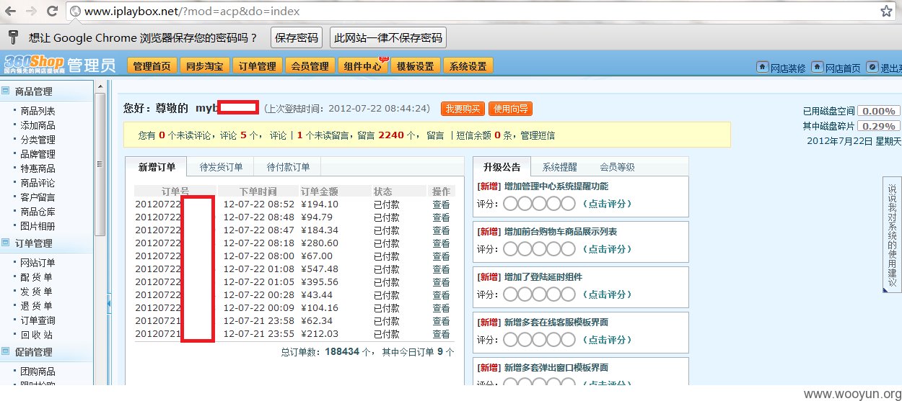Screen dimensions: 902x401
Task: Collapse the 商品管理 sidebar section
Action: click(x=6, y=91)
